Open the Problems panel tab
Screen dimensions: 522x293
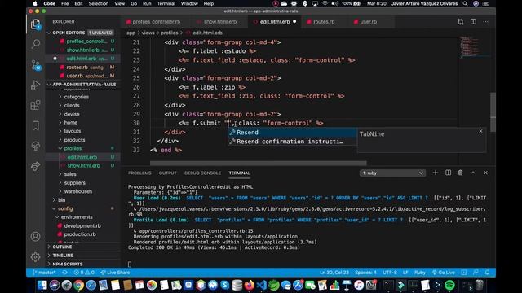coord(139,173)
